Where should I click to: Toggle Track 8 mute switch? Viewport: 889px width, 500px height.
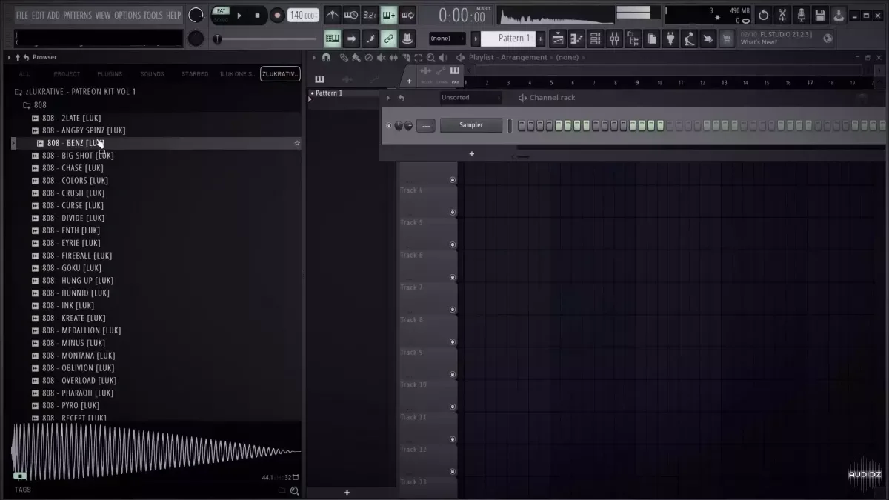click(453, 310)
